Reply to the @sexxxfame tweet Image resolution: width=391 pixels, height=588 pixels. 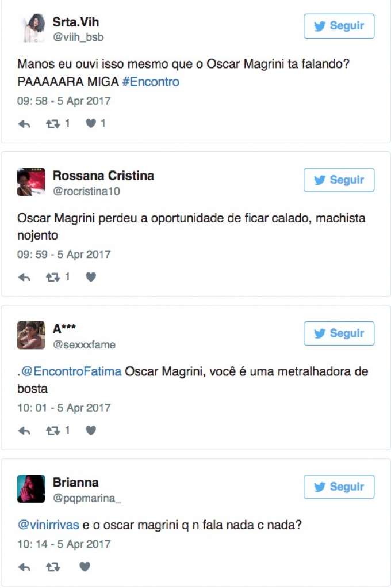pos(24,431)
